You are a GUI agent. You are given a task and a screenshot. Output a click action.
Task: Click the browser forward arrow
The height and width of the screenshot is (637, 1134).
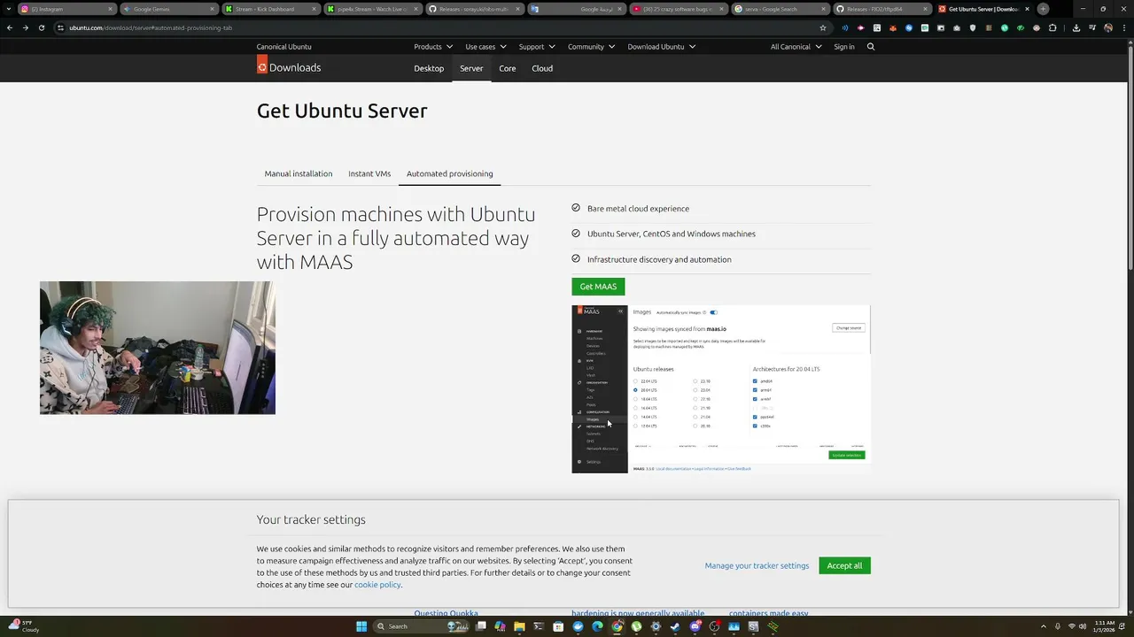[x=25, y=27]
